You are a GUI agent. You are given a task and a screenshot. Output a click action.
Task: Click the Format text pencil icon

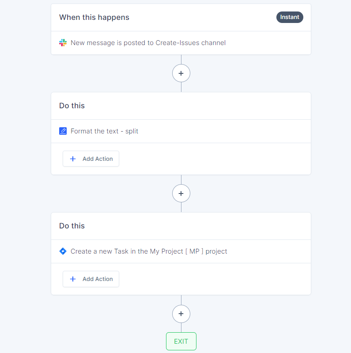63,131
